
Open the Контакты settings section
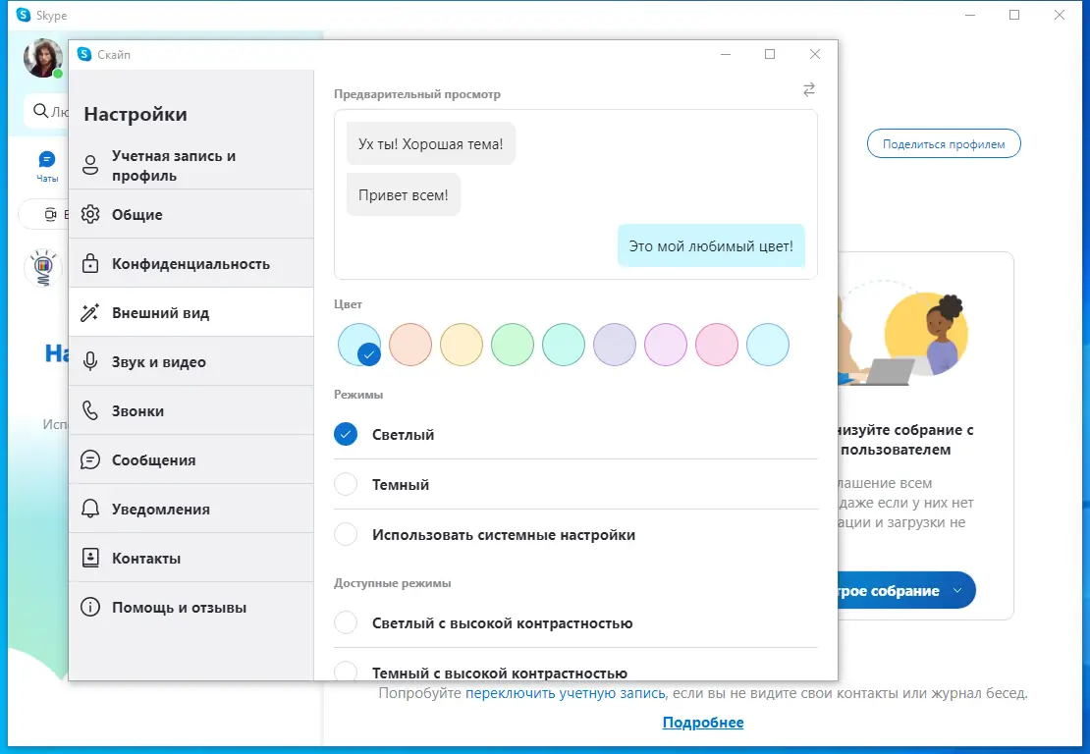pyautogui.click(x=191, y=558)
